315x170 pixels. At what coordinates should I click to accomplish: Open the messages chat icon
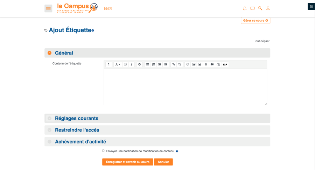[x=252, y=8]
